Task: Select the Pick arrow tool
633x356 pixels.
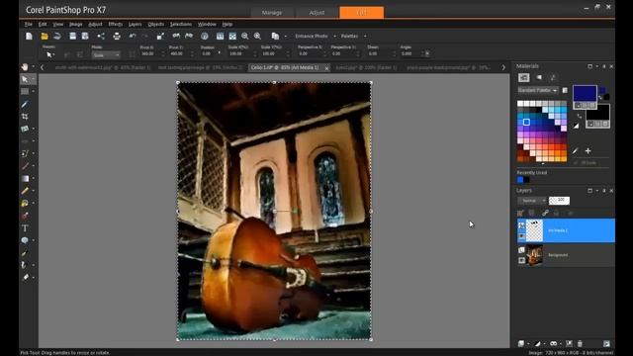Action: pyautogui.click(x=25, y=79)
